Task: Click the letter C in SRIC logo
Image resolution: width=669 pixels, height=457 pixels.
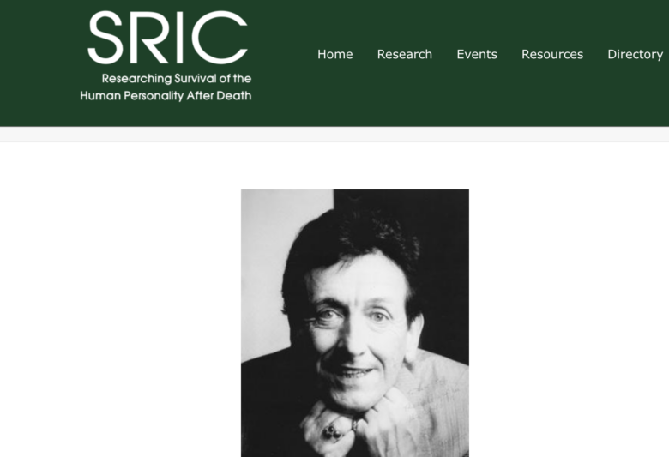Action: tap(220, 38)
